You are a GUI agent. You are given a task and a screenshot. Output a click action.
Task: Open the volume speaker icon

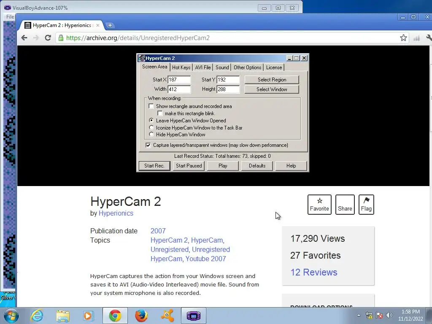tap(389, 315)
